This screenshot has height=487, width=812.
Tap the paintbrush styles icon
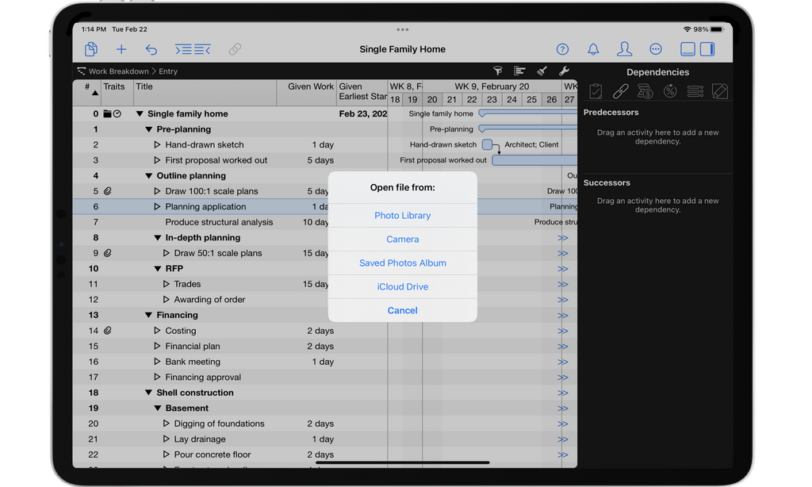pos(542,71)
